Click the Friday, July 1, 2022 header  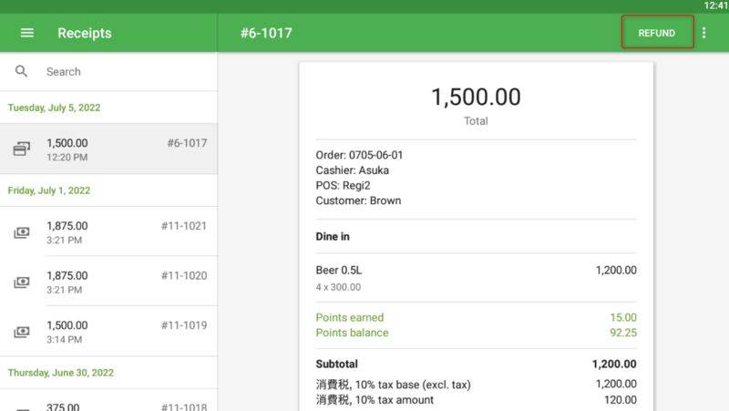49,191
